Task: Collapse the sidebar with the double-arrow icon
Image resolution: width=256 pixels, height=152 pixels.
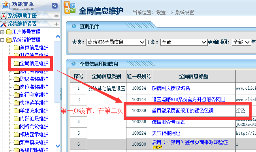Action: coord(55,6)
